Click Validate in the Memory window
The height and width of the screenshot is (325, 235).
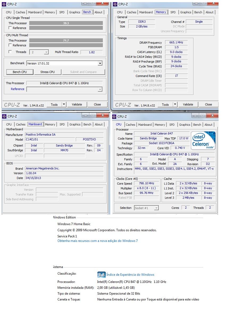coord(188,105)
